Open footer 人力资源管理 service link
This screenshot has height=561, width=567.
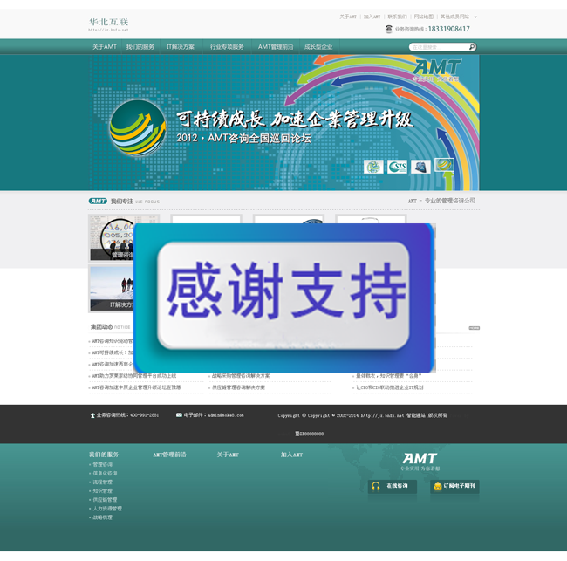[x=107, y=509]
